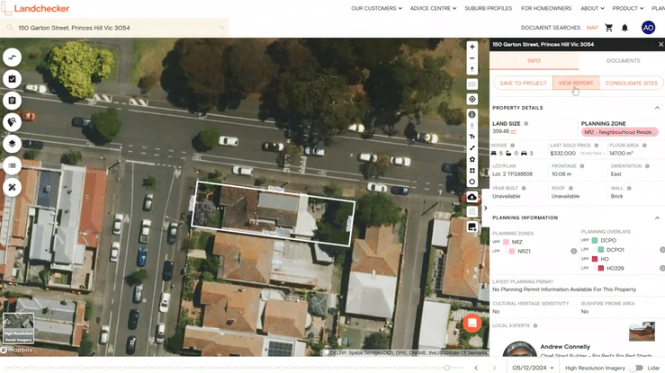Open the orange chat support button
665x373 pixels.
click(472, 324)
